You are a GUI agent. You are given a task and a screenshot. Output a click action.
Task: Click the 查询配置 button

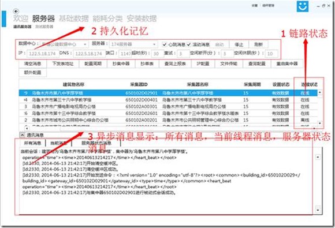[257, 63]
